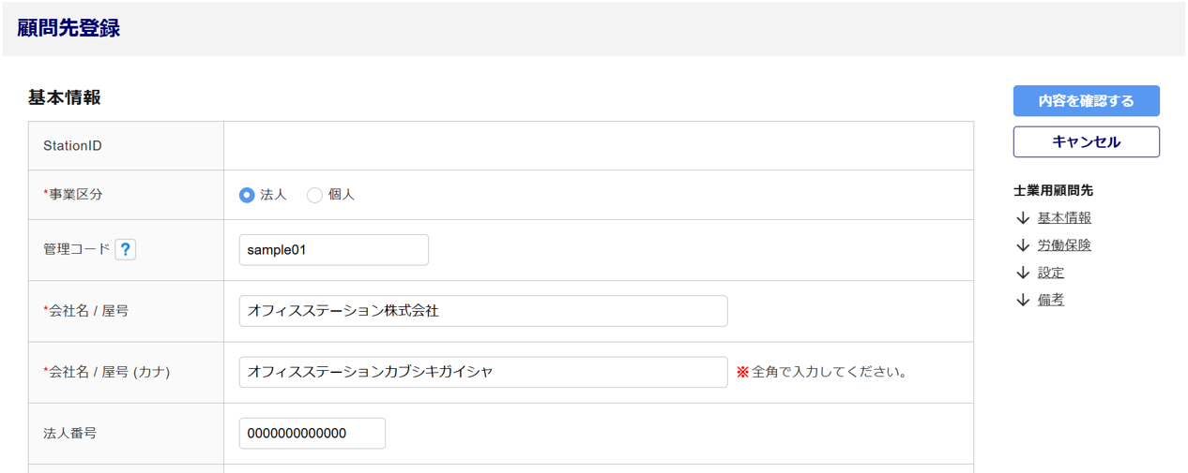Jump to 基本情報 section link in sidebar
The height and width of the screenshot is (473, 1188).
point(1064,218)
